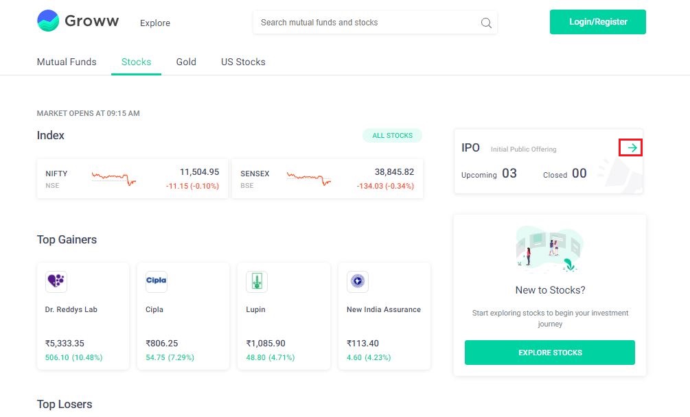The width and height of the screenshot is (690, 417).
Task: Click the Lupin company logo
Action: (257, 282)
